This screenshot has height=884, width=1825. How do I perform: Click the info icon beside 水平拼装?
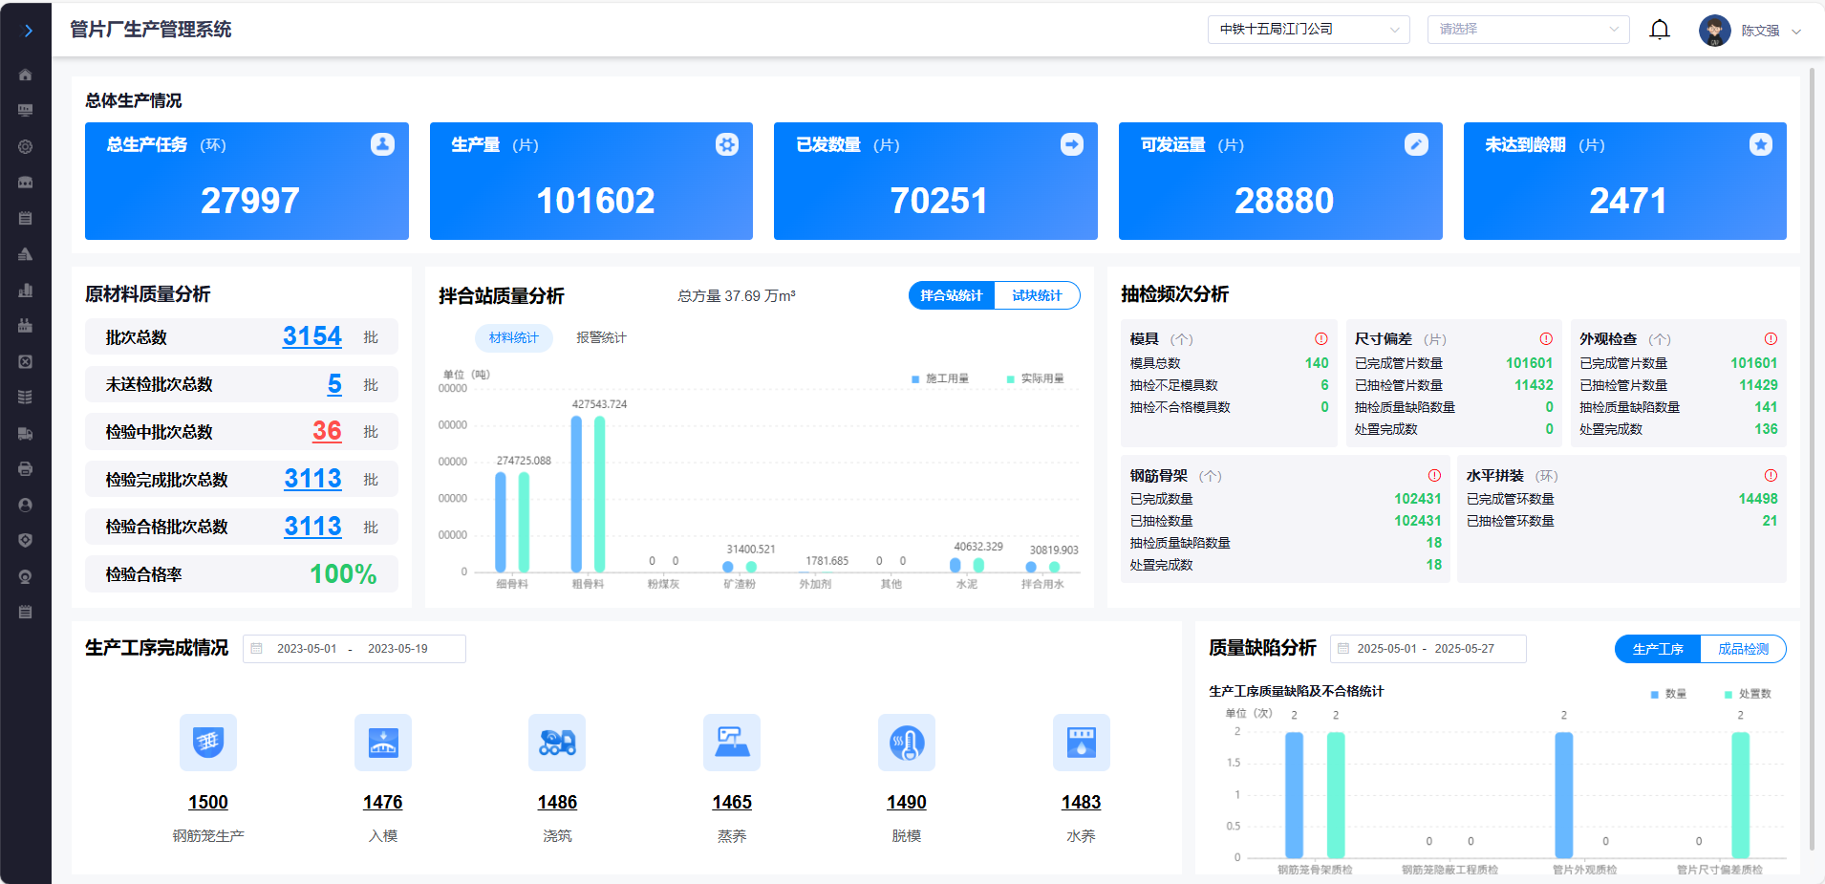tap(1771, 476)
